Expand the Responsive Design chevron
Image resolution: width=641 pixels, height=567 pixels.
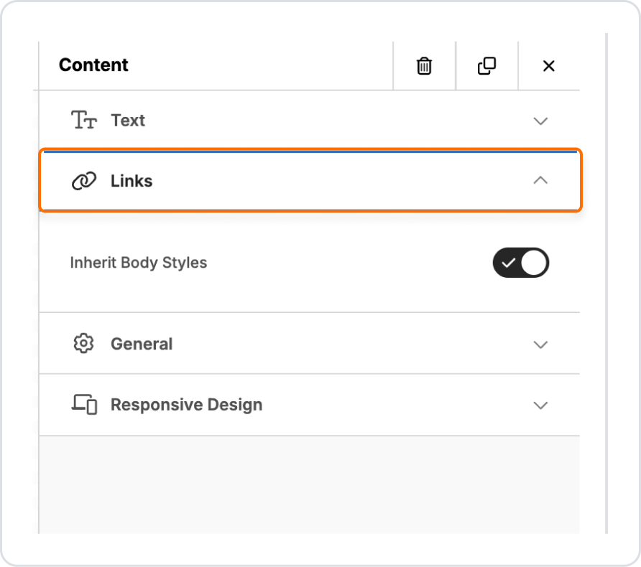pyautogui.click(x=540, y=406)
